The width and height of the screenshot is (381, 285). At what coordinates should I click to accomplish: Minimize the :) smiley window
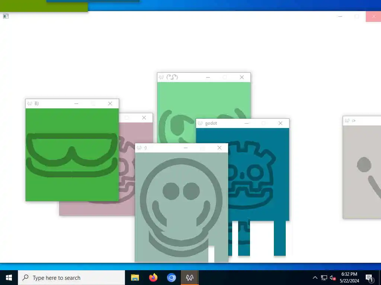186,148
